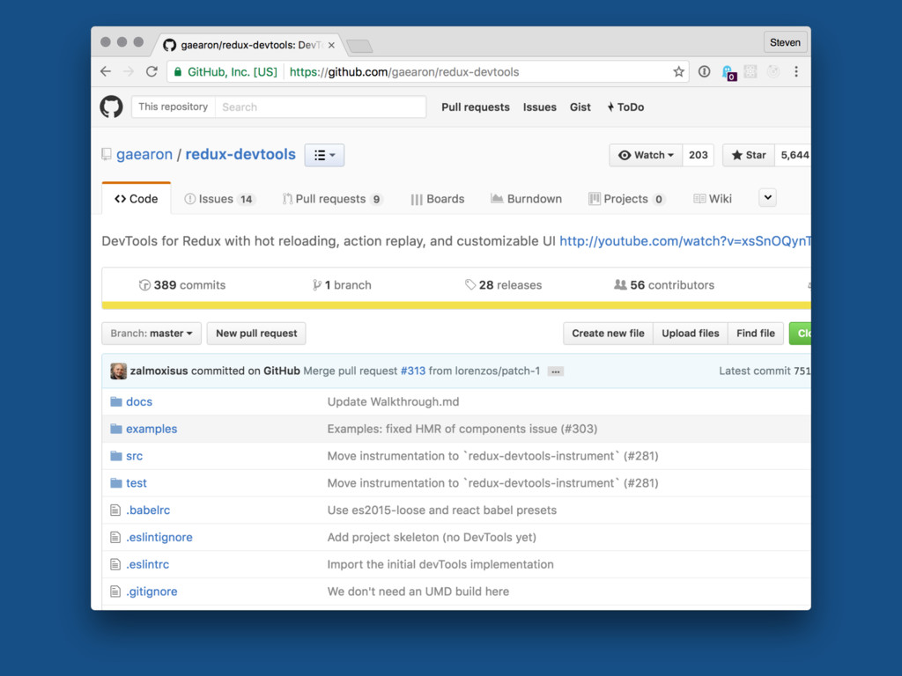Open pull request #313 link
902x676 pixels.
[x=413, y=371]
